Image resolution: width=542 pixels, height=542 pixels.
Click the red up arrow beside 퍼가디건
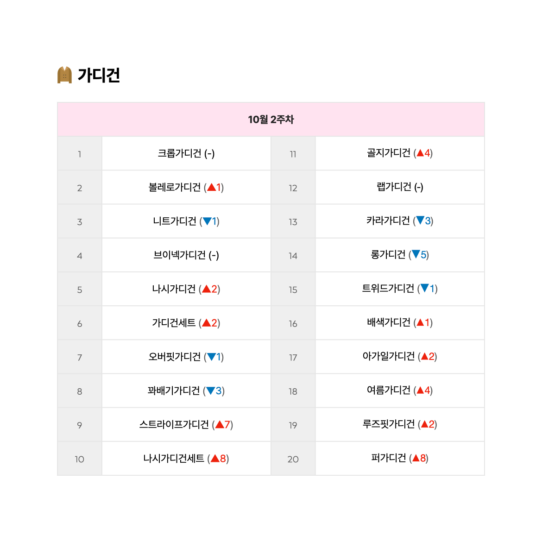[x=416, y=458]
